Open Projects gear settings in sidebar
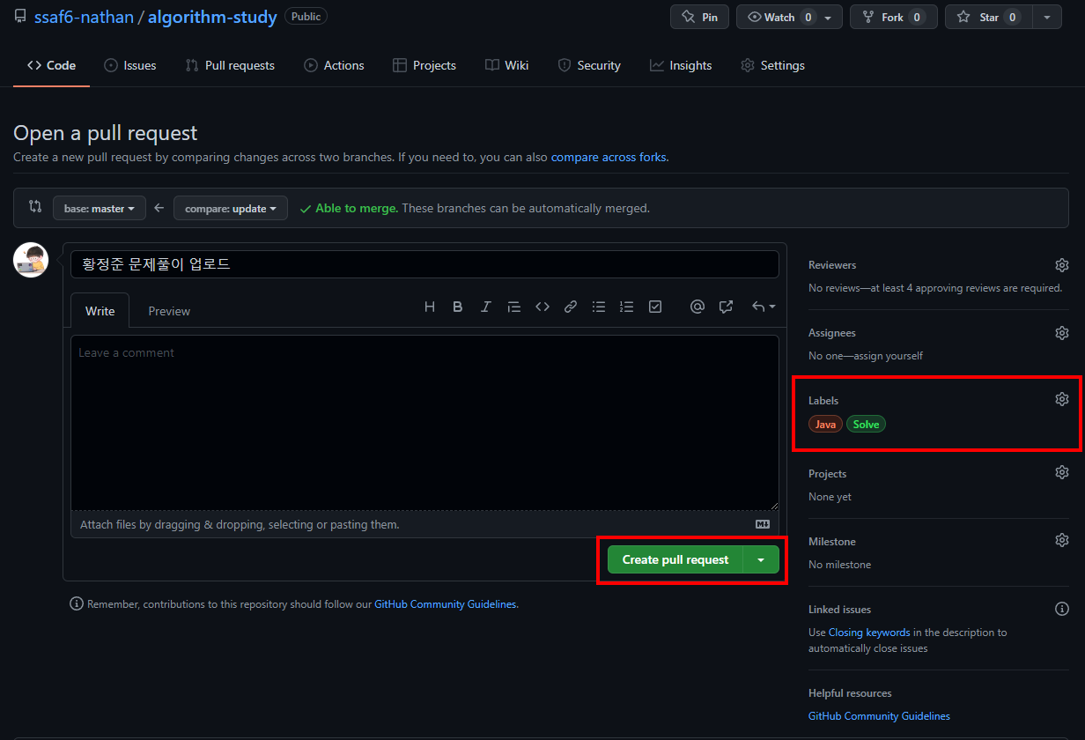The image size is (1085, 740). tap(1062, 472)
